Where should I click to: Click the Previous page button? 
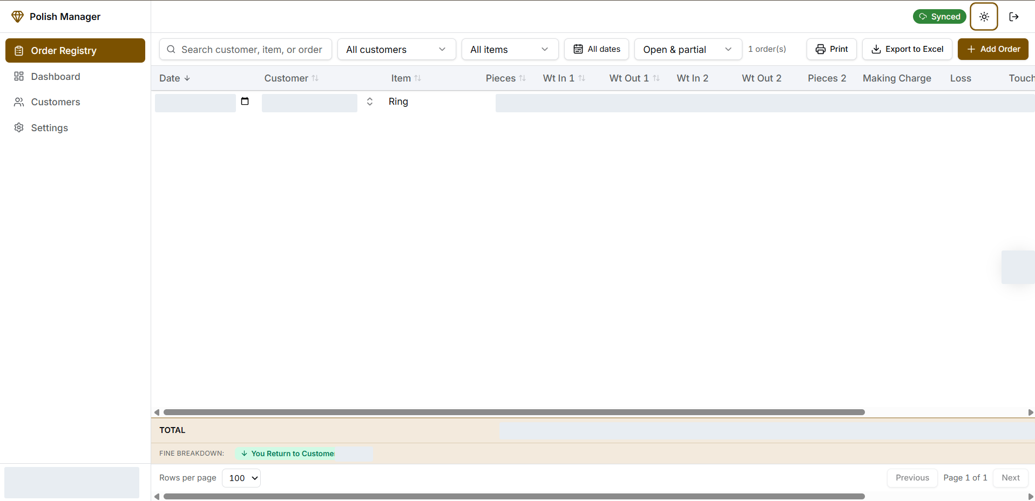pos(912,478)
